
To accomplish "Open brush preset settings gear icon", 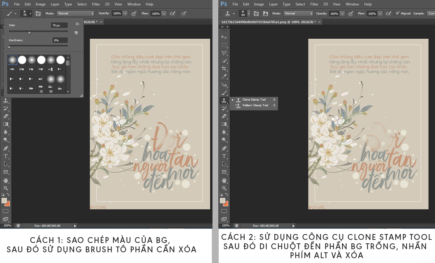I will (77, 24).
